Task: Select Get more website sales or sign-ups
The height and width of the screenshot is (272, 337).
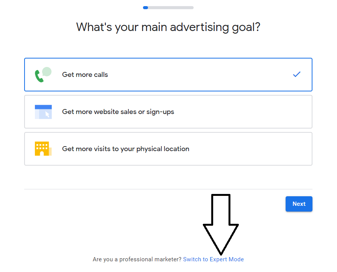Action: pyautogui.click(x=168, y=112)
